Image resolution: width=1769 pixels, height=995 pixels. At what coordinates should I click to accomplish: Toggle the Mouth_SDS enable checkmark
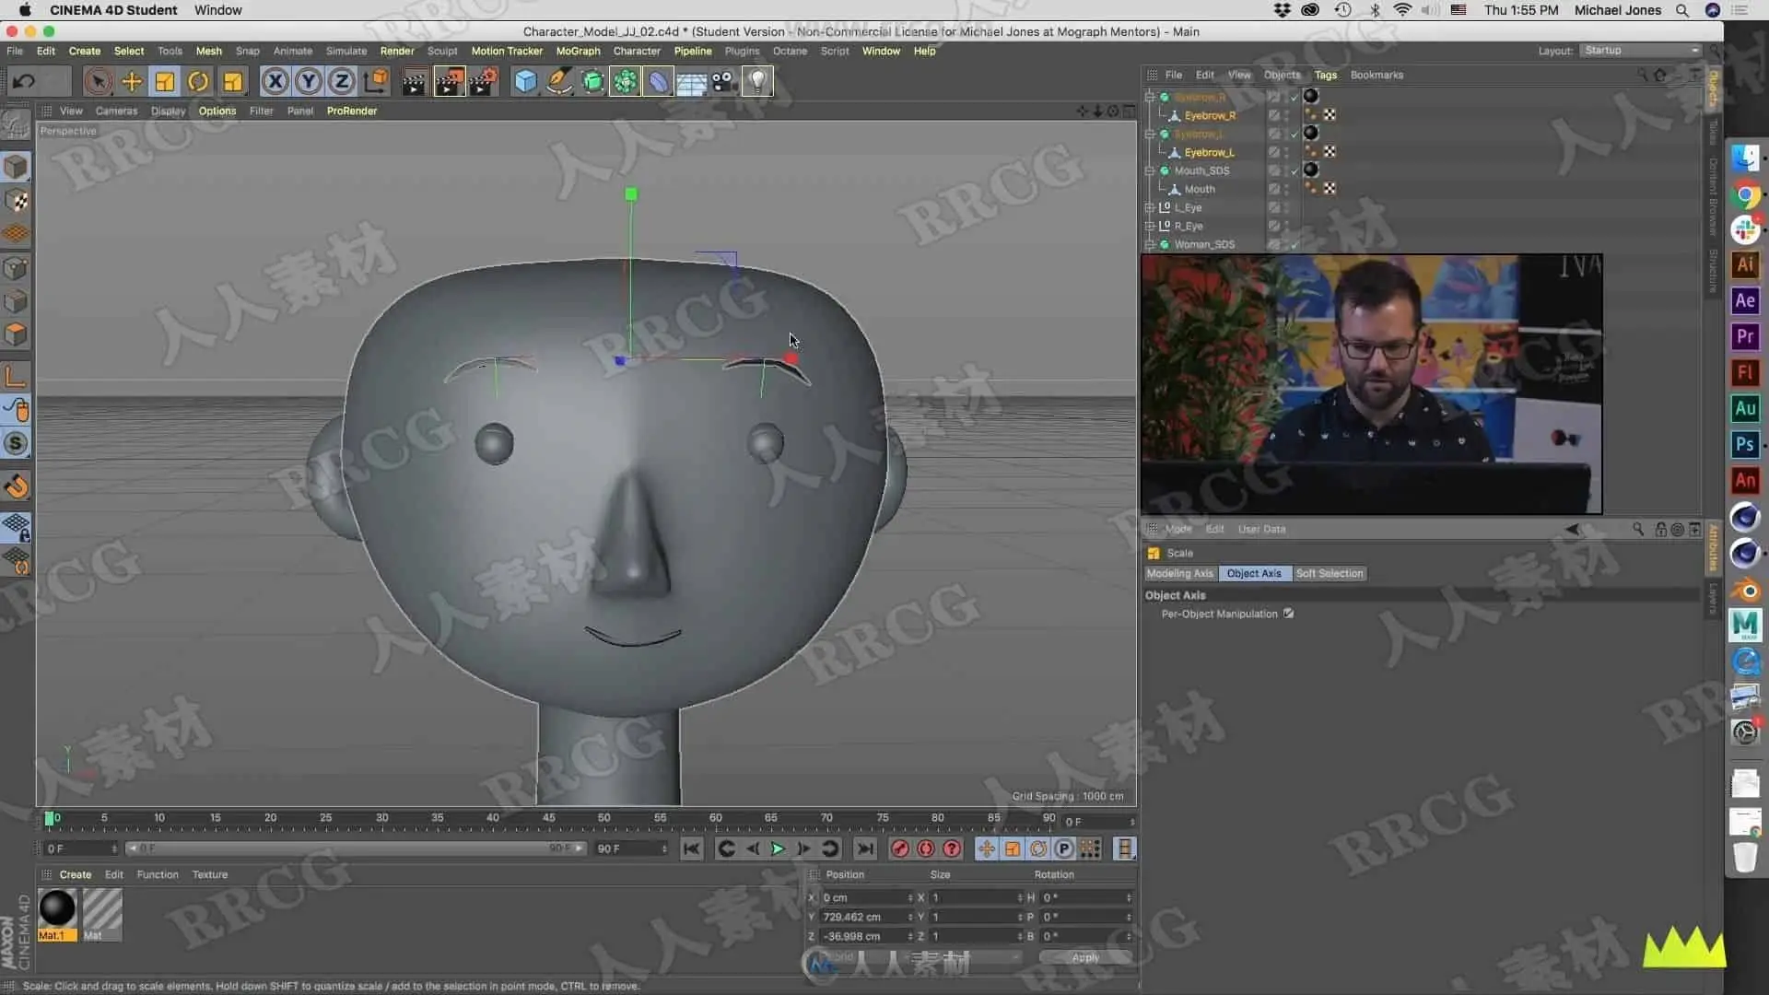[1295, 171]
